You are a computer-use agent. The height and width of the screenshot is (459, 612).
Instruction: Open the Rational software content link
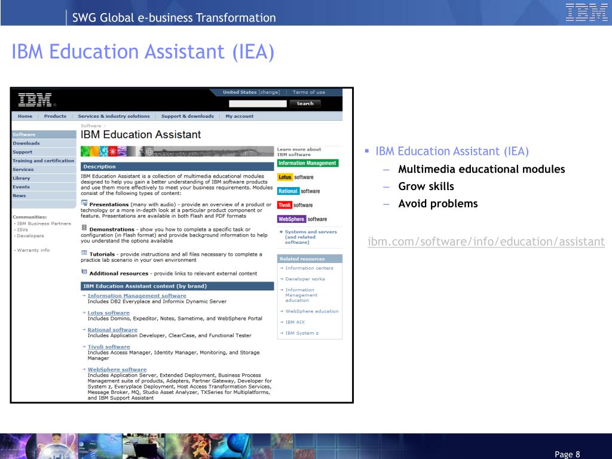pos(112,330)
